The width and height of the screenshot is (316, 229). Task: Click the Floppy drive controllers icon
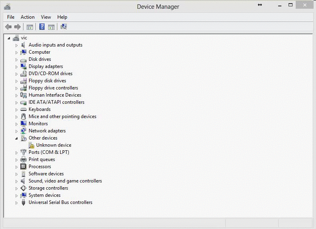(23, 88)
